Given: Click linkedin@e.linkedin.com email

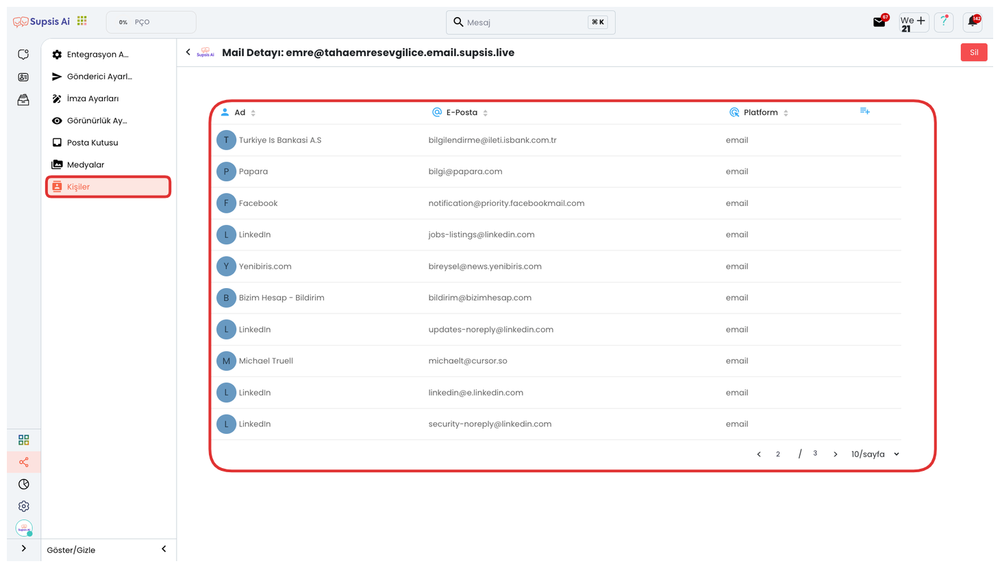Looking at the screenshot, I should click(475, 393).
